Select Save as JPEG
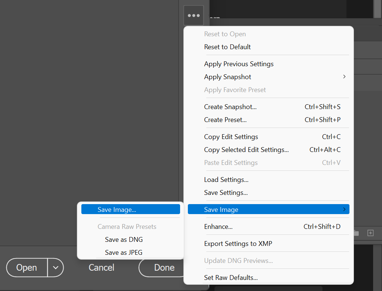 (x=124, y=252)
